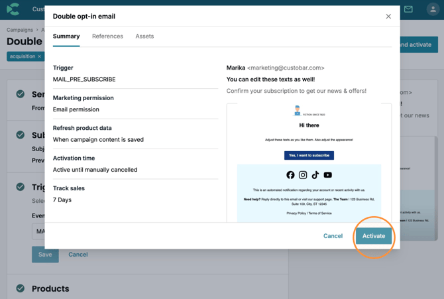Open the user profile avatar icon
The image size is (444, 299).
click(433, 9)
